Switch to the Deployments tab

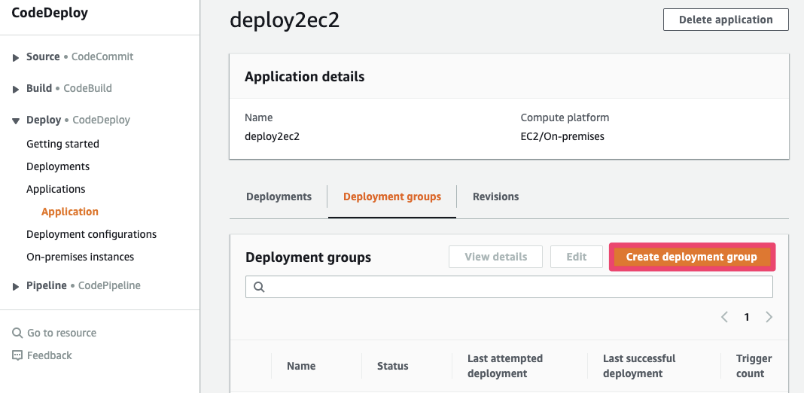(279, 196)
